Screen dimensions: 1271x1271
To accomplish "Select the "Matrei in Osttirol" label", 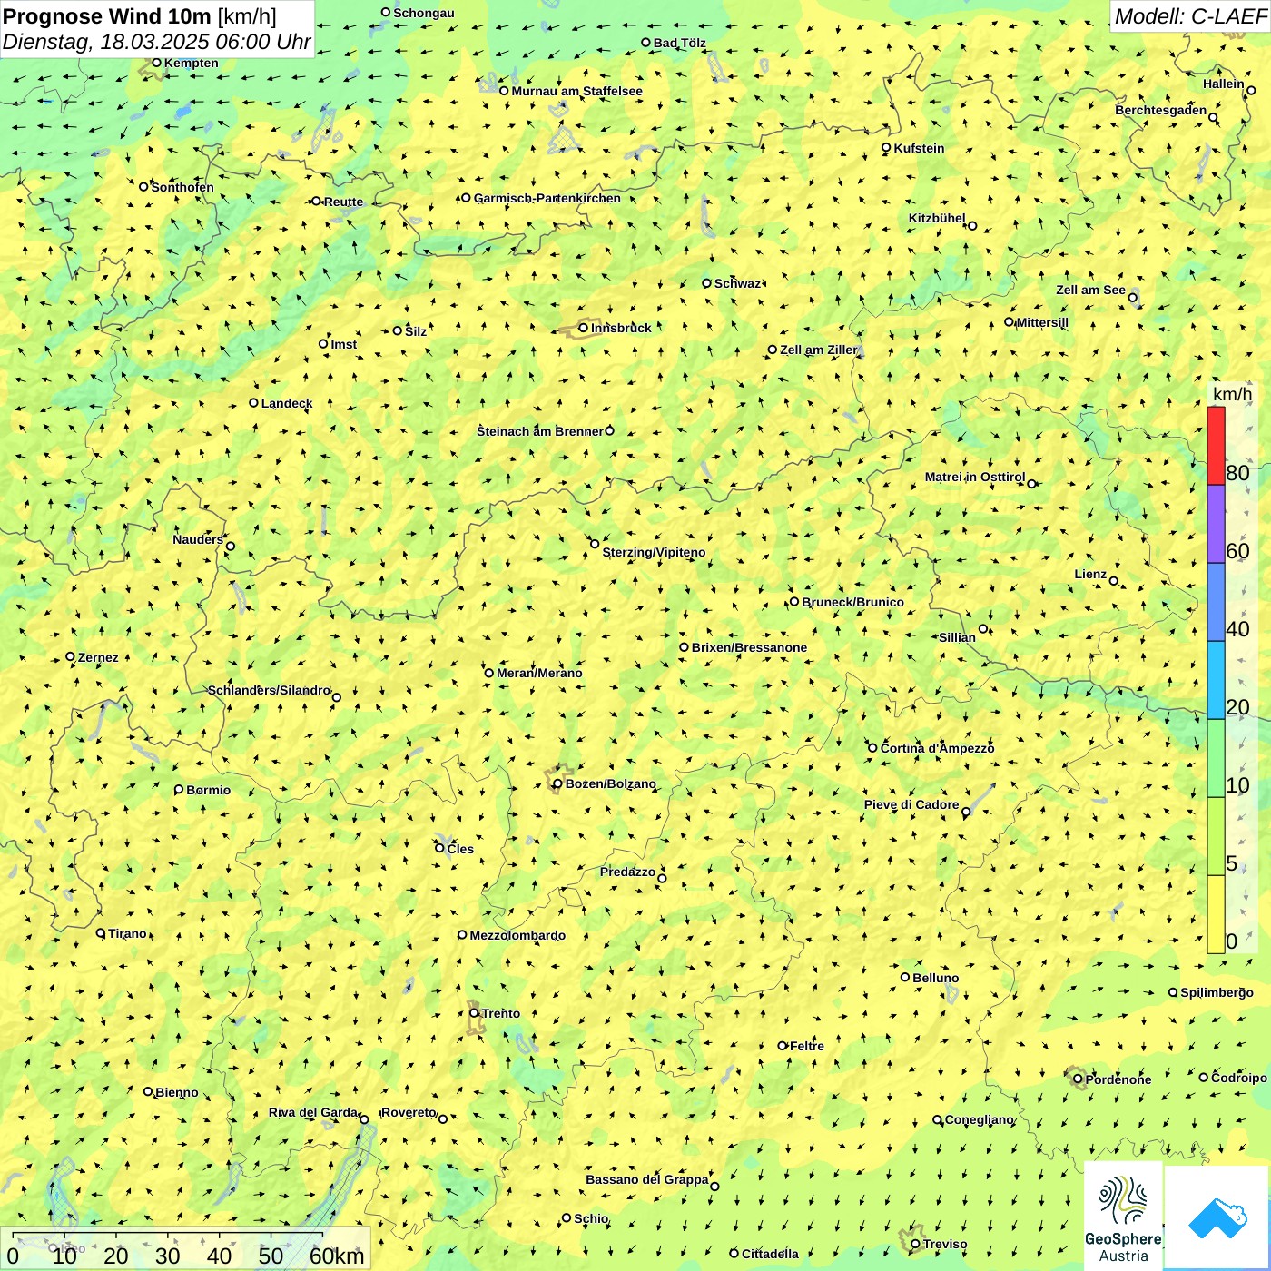I will coord(975,477).
